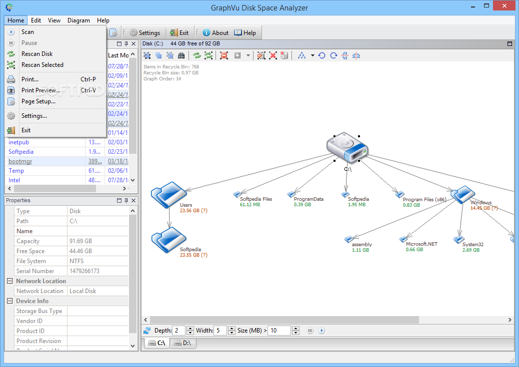Viewport: 519px width, 367px height.
Task: Click the empty recycle bin icon
Action: click(284, 55)
